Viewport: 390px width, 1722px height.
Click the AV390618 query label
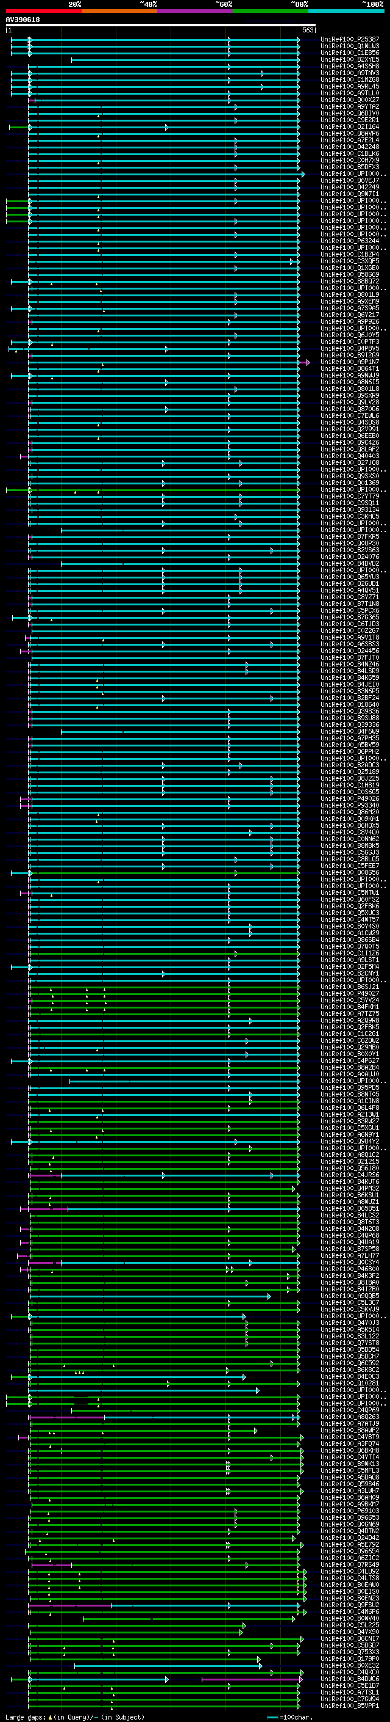tap(23, 20)
